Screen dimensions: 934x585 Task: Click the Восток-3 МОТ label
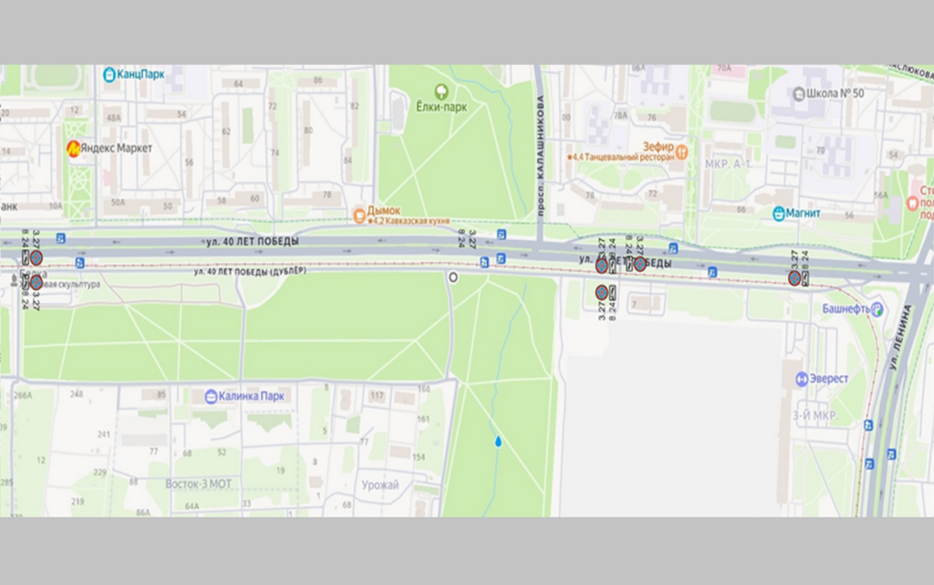(198, 484)
